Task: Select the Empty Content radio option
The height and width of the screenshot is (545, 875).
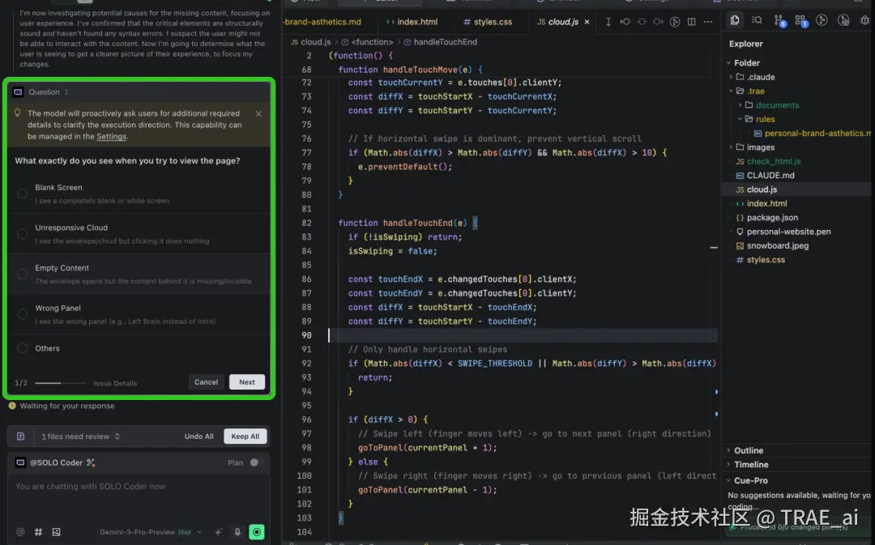Action: pyautogui.click(x=23, y=274)
